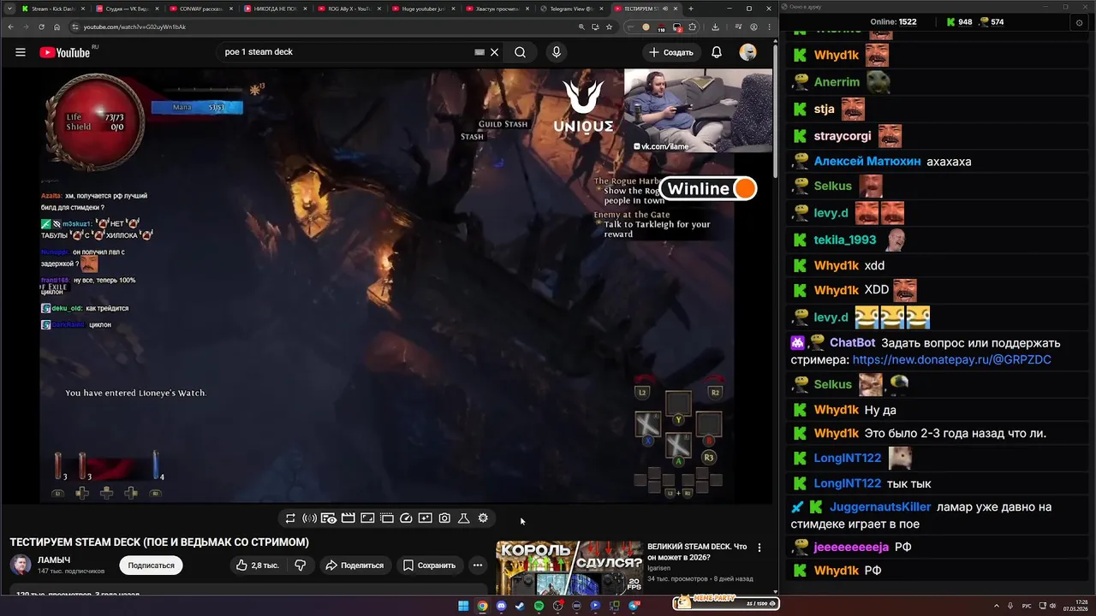The height and width of the screenshot is (616, 1096).
Task: Focus the YouTube search input field
Action: point(347,52)
